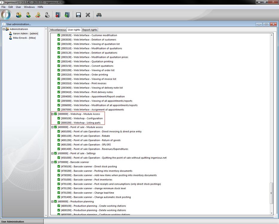Collapse the Barcode scanner tree group
279x224 pixels.
(x=52, y=162)
